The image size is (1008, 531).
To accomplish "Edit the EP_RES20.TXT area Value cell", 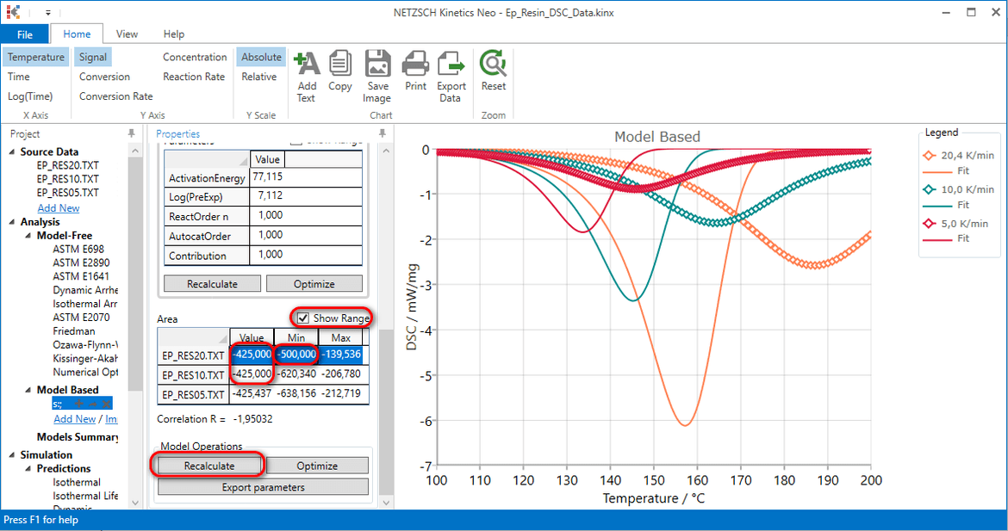I will point(252,355).
